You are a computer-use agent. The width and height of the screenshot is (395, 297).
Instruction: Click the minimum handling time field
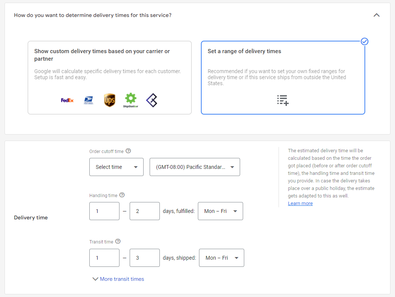click(x=104, y=211)
